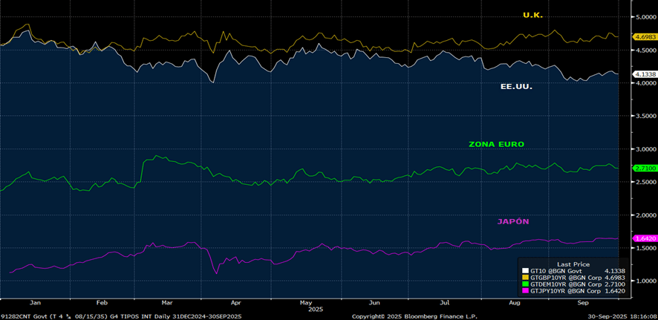
Task: Click the EE.UU. series annotation label
Action: pos(516,86)
